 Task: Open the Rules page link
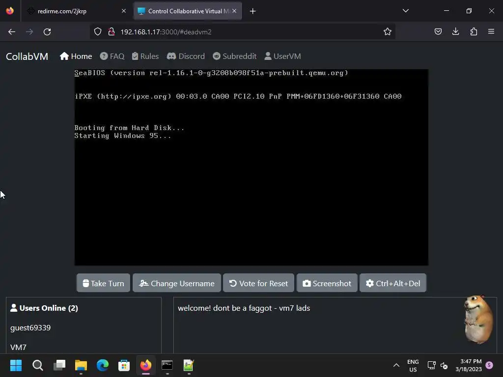point(145,56)
